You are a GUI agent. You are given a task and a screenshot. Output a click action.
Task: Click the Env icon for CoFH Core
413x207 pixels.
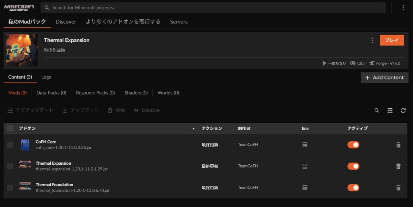(305, 145)
